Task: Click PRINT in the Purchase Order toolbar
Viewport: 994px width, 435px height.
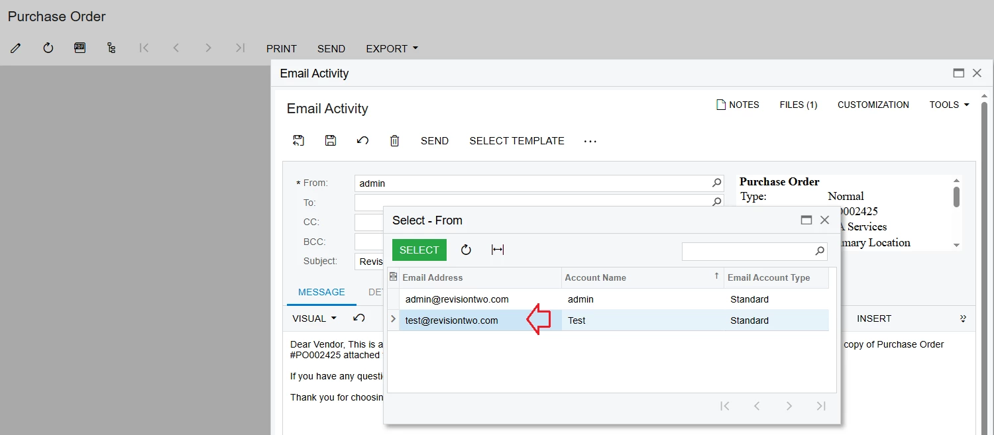Action: pos(282,48)
